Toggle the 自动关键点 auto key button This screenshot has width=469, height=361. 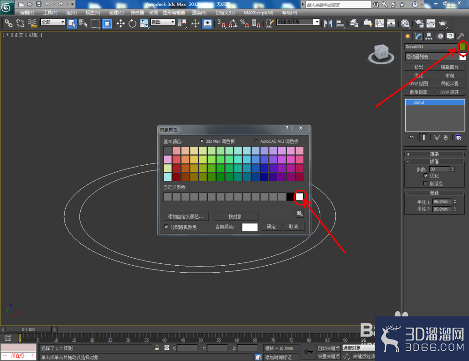[x=328, y=348]
